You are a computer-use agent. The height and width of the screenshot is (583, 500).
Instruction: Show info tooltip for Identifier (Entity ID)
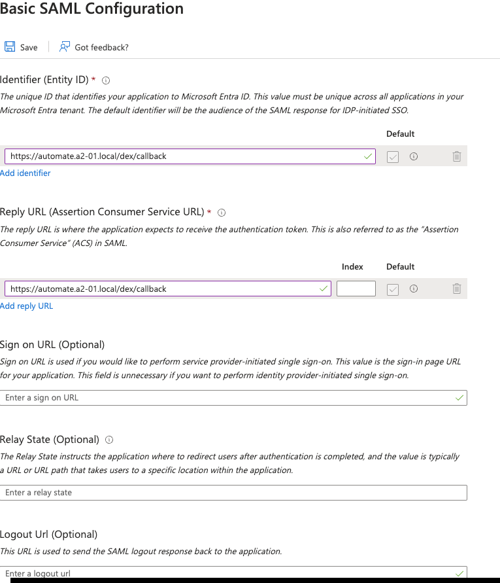106,80
